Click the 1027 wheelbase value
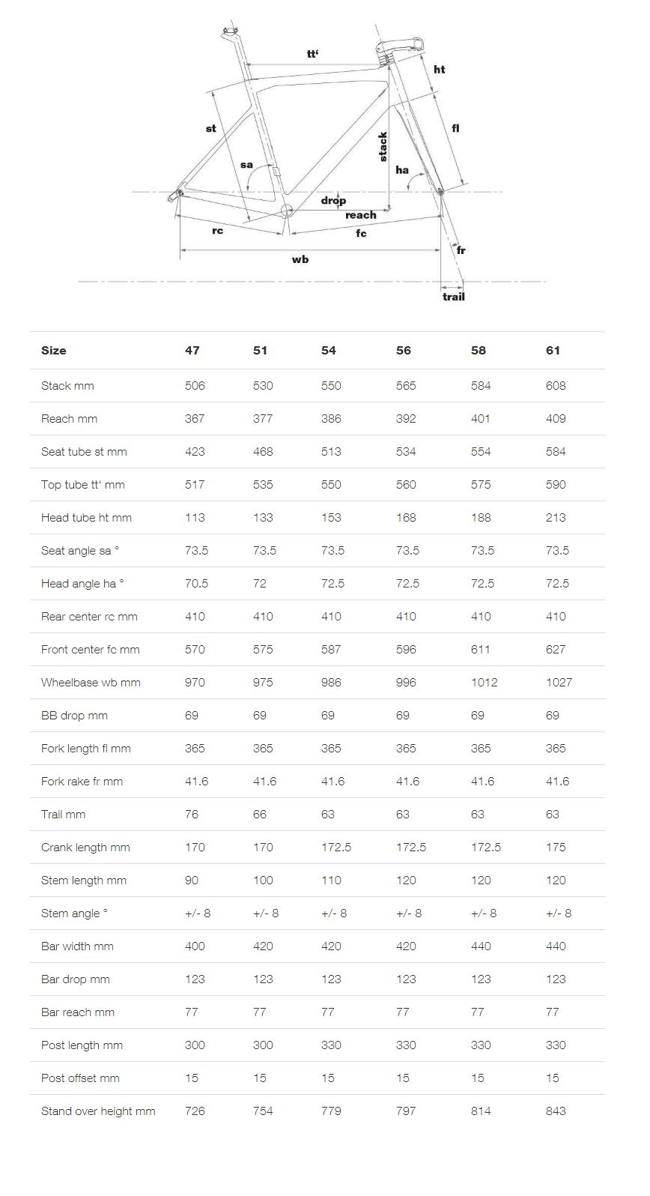Screen dimensions: 650x1196 [559, 683]
